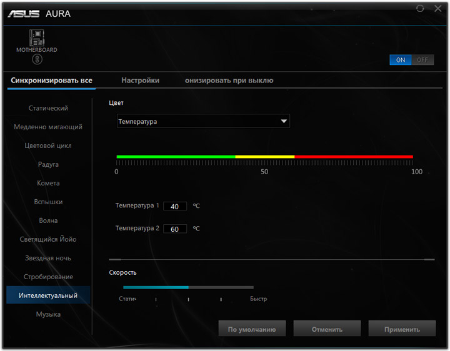This screenshot has width=450, height=351.
Task: Activate the Стробирование effect
Action: [x=48, y=277]
